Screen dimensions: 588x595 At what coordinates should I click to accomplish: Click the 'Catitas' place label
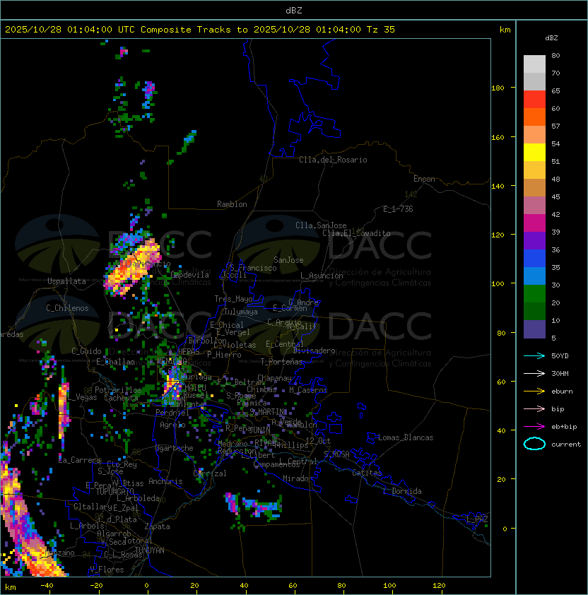pyautogui.click(x=367, y=473)
